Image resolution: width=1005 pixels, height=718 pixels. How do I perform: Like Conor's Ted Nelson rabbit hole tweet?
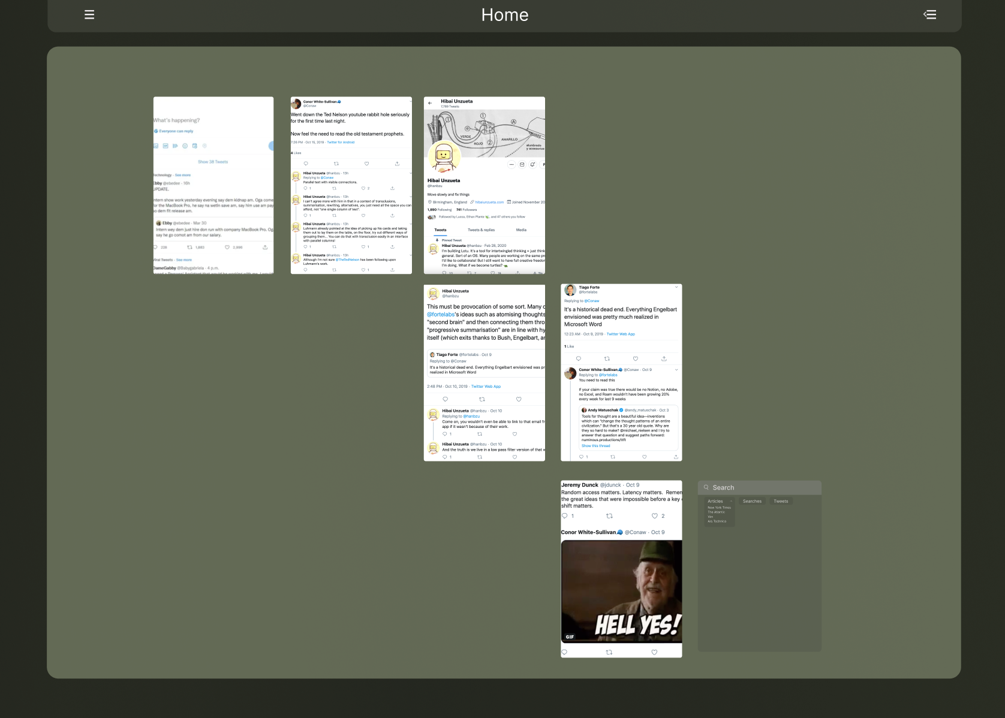[x=366, y=164]
